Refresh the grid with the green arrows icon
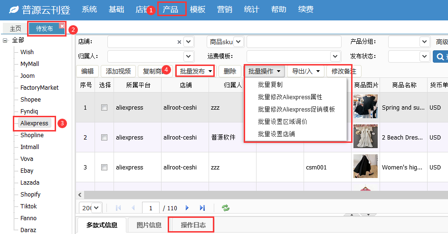 (226, 208)
